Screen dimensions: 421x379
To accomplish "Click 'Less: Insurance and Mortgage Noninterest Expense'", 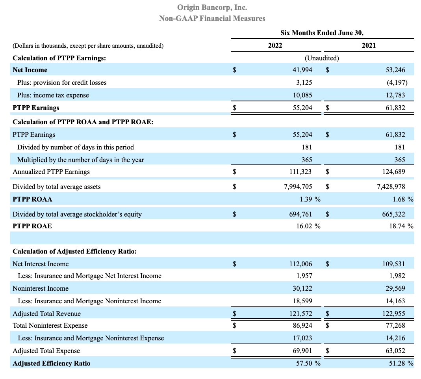I will point(91,338).
